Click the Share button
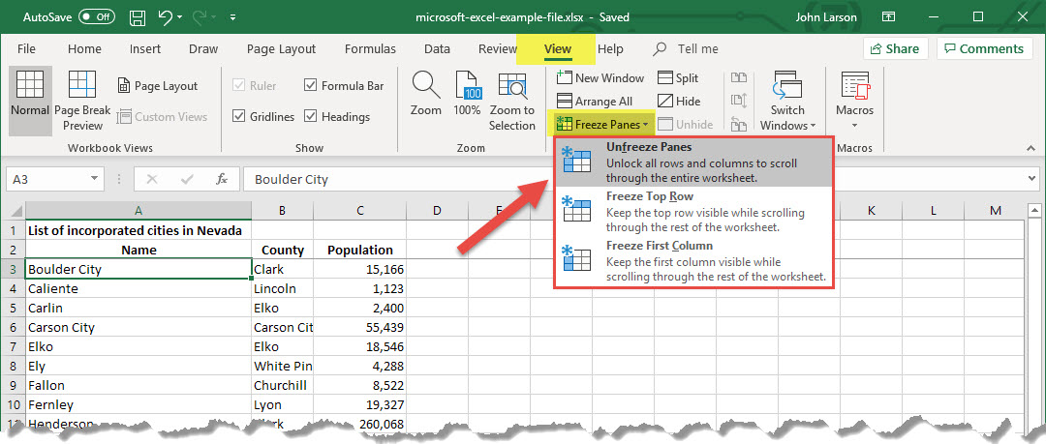 [894, 48]
